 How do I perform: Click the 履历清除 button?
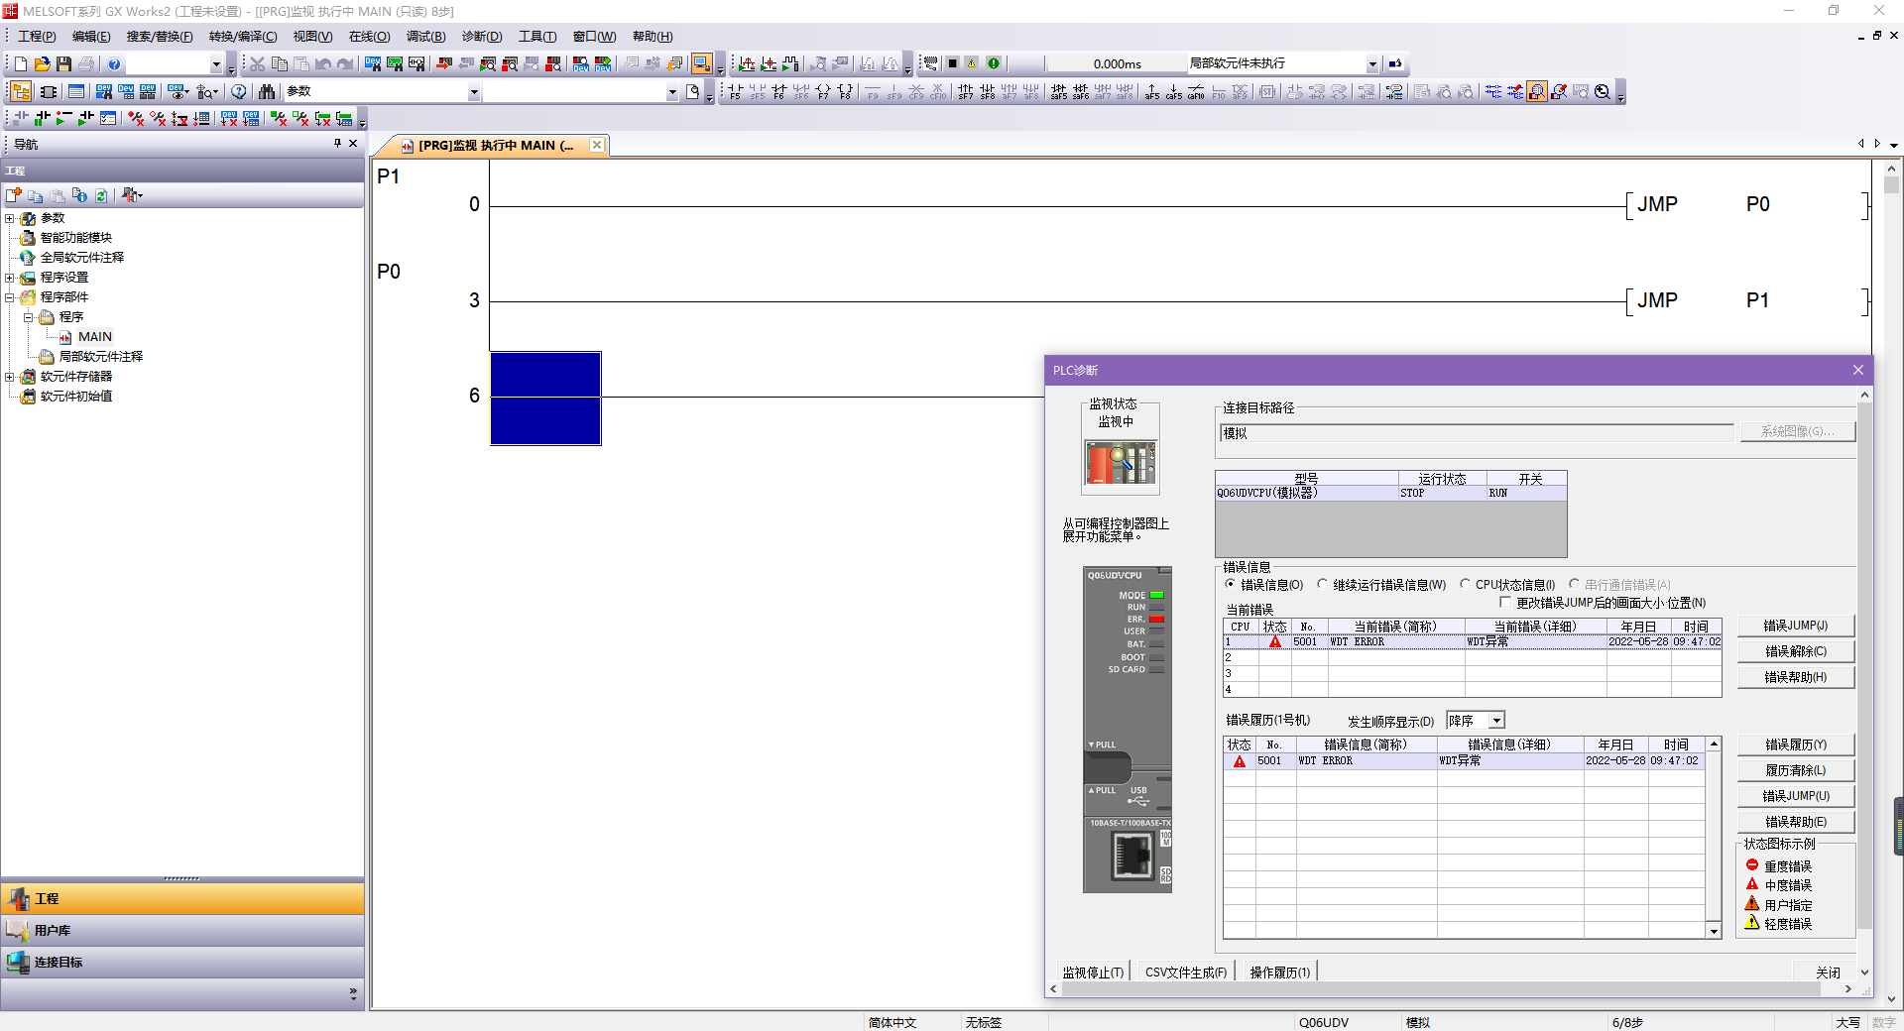1795,770
